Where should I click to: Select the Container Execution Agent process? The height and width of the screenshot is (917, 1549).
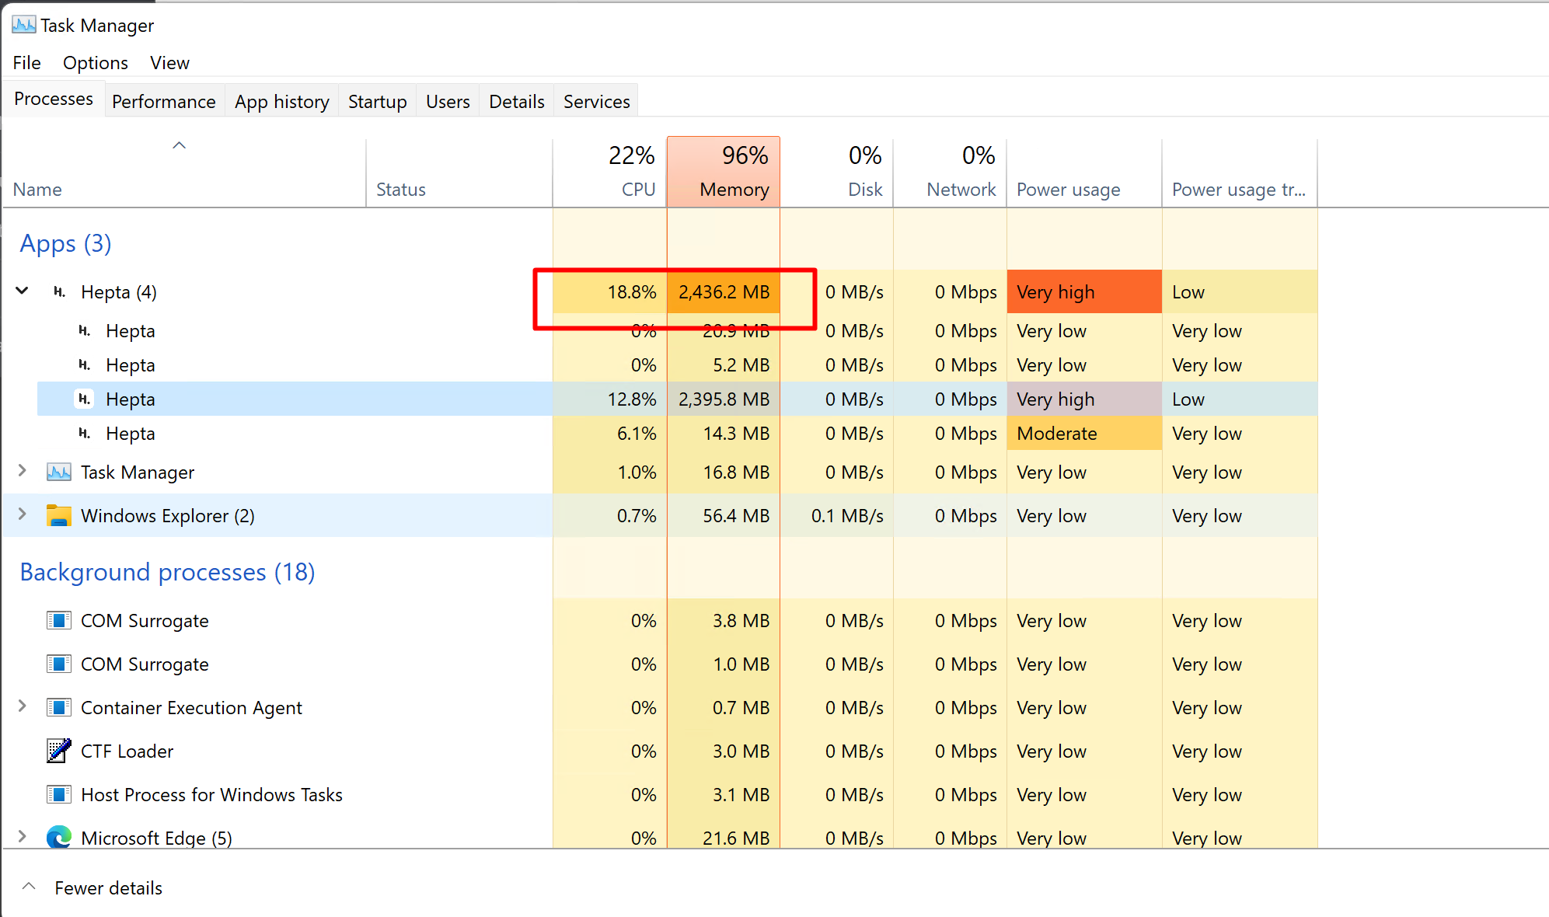tap(191, 708)
